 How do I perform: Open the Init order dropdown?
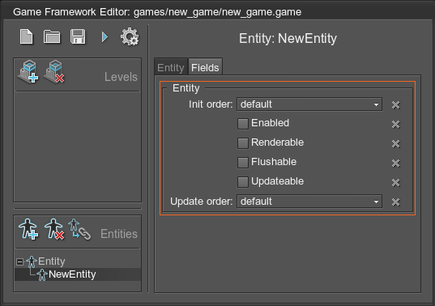coord(309,104)
